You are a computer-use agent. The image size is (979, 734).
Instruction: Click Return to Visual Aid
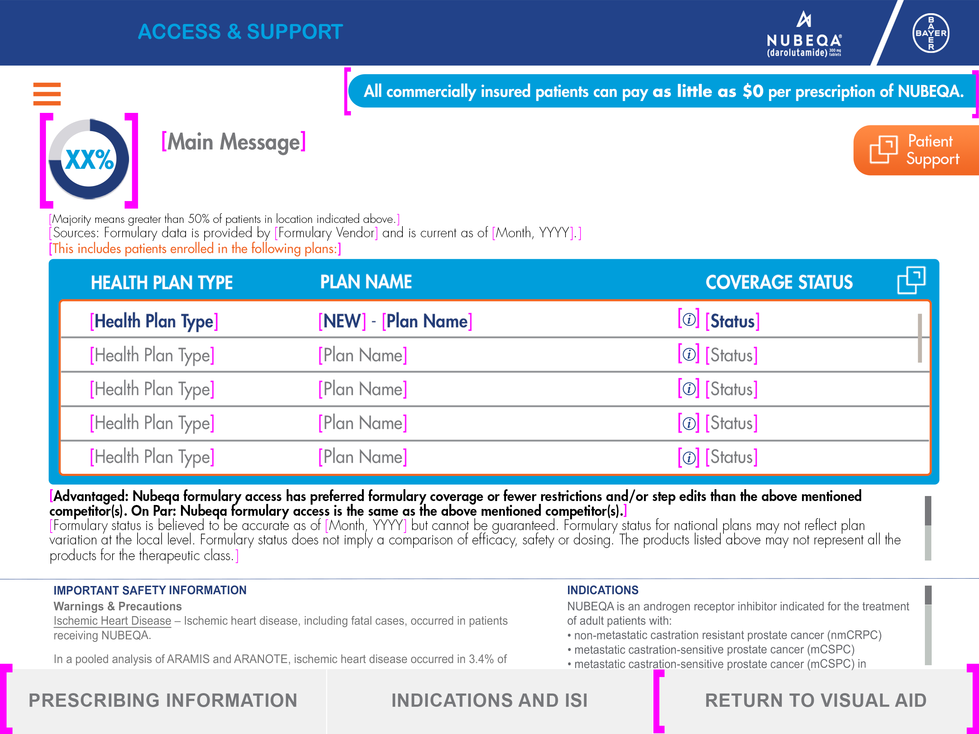coord(816,701)
